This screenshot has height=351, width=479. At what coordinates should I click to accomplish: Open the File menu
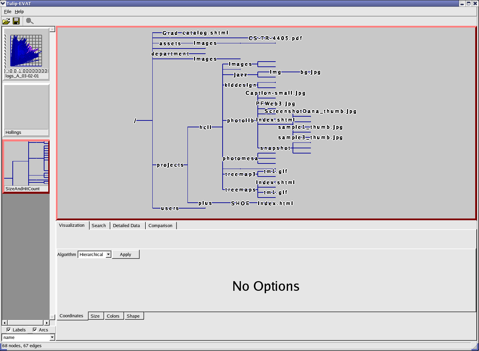tap(8, 12)
